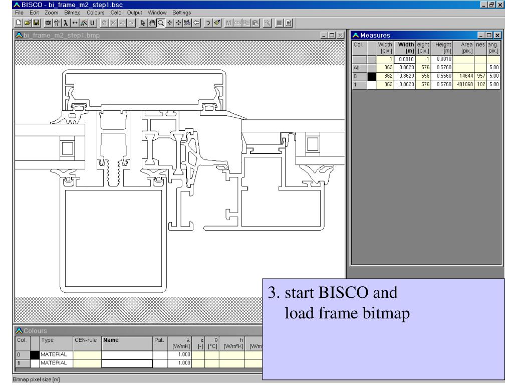This screenshot has width=513, height=385.
Task: Click the Name field for colour 1
Action: (x=127, y=363)
